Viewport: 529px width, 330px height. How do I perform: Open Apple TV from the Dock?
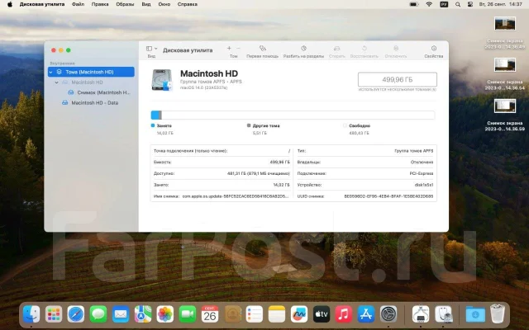322,313
